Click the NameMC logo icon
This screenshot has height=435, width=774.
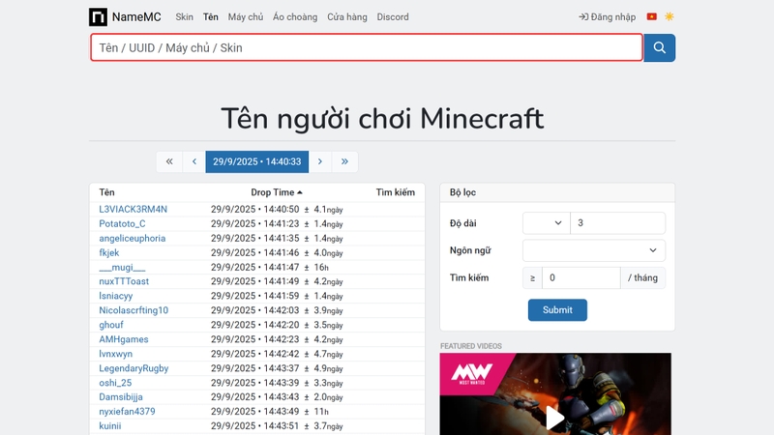pos(98,16)
